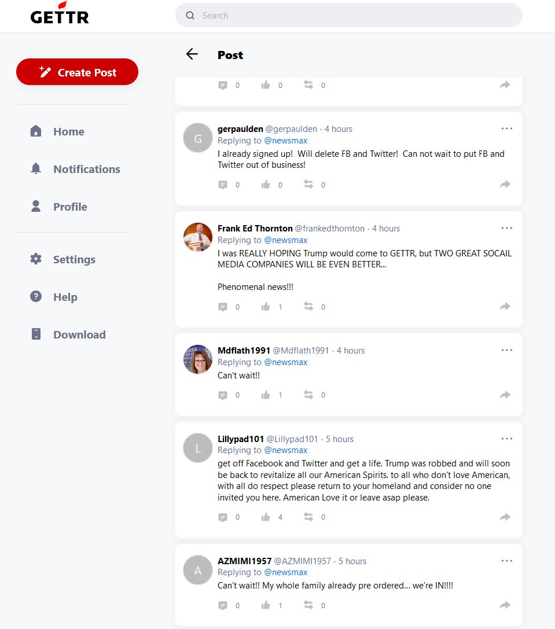Repost Lillypad101's reply
The image size is (555, 629).
tap(308, 517)
